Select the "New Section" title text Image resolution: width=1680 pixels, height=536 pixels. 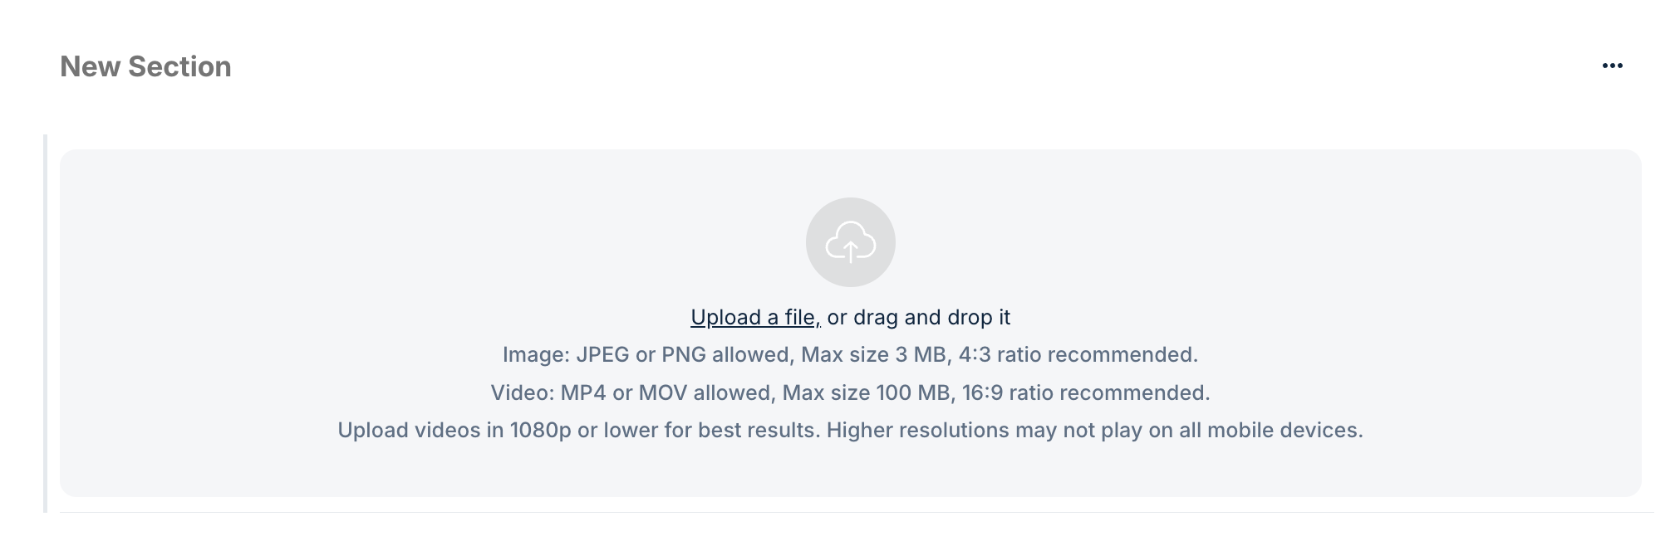[145, 66]
